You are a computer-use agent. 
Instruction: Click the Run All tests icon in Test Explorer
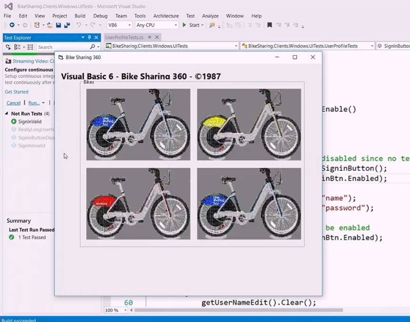click(8, 47)
